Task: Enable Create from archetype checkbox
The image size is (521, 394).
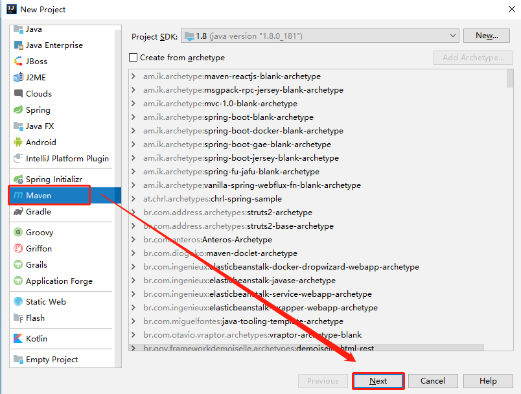Action: [133, 58]
